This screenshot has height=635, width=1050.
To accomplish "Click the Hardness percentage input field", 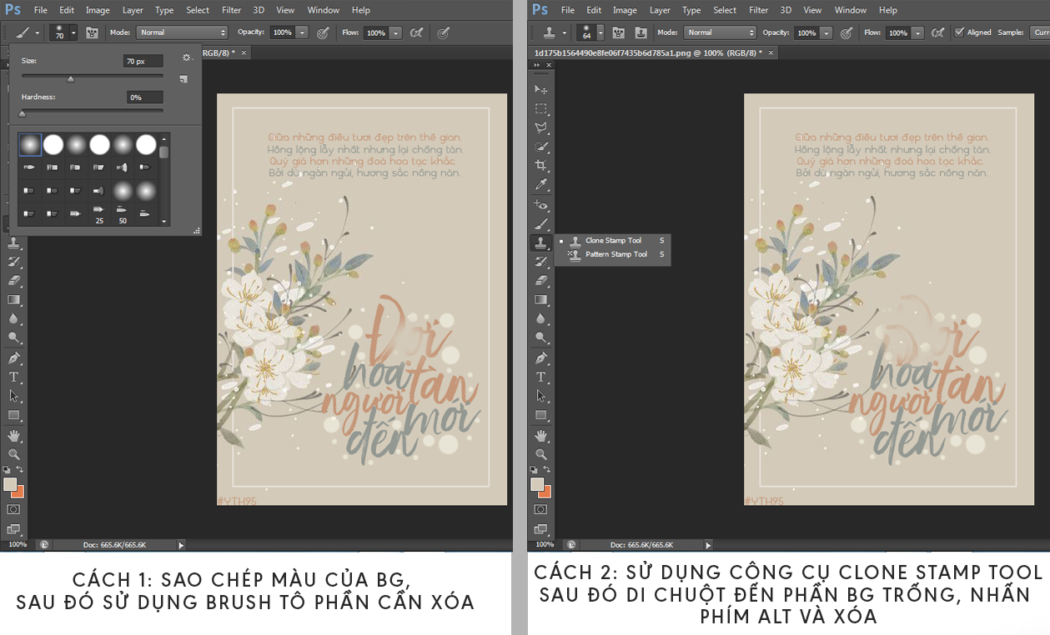I will coord(144,97).
